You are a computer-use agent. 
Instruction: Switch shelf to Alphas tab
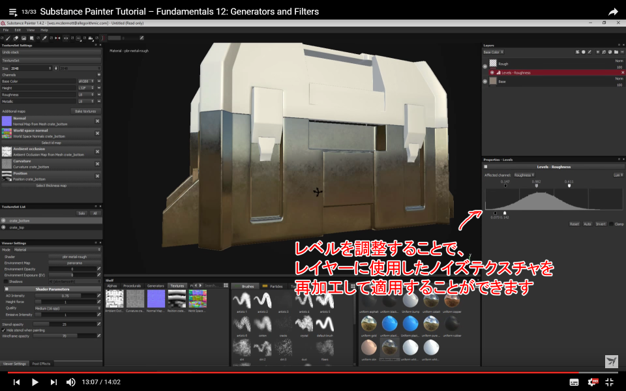[x=112, y=285]
